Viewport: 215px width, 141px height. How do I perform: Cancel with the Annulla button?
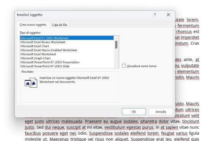[x=161, y=112]
